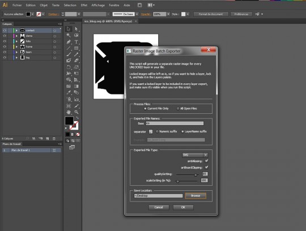Choose the LayerName suffix option
The width and height of the screenshot is (306, 231).
[182, 131]
